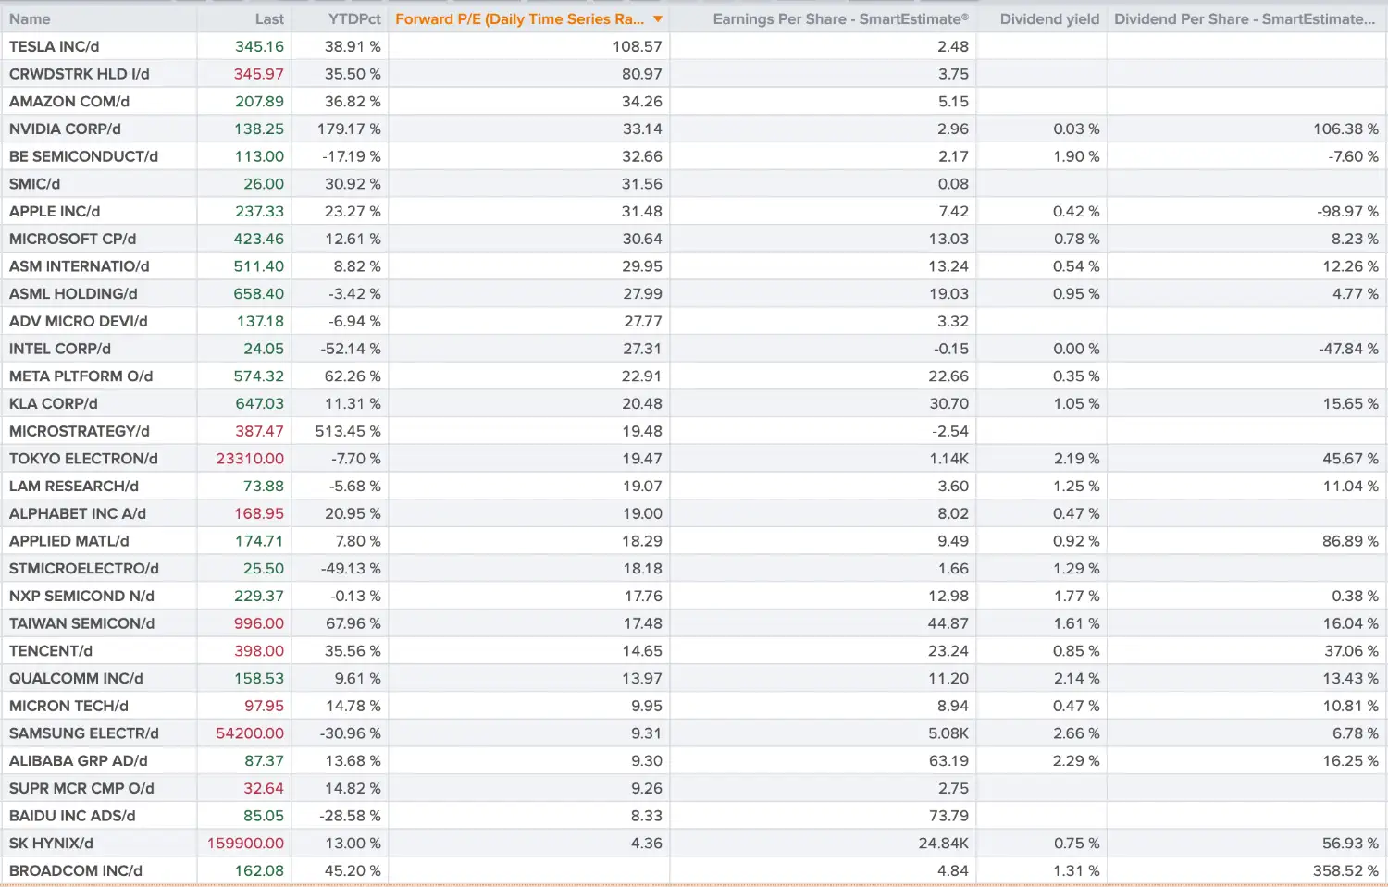Select ASML HOLDING/d in the Name column

(73, 294)
